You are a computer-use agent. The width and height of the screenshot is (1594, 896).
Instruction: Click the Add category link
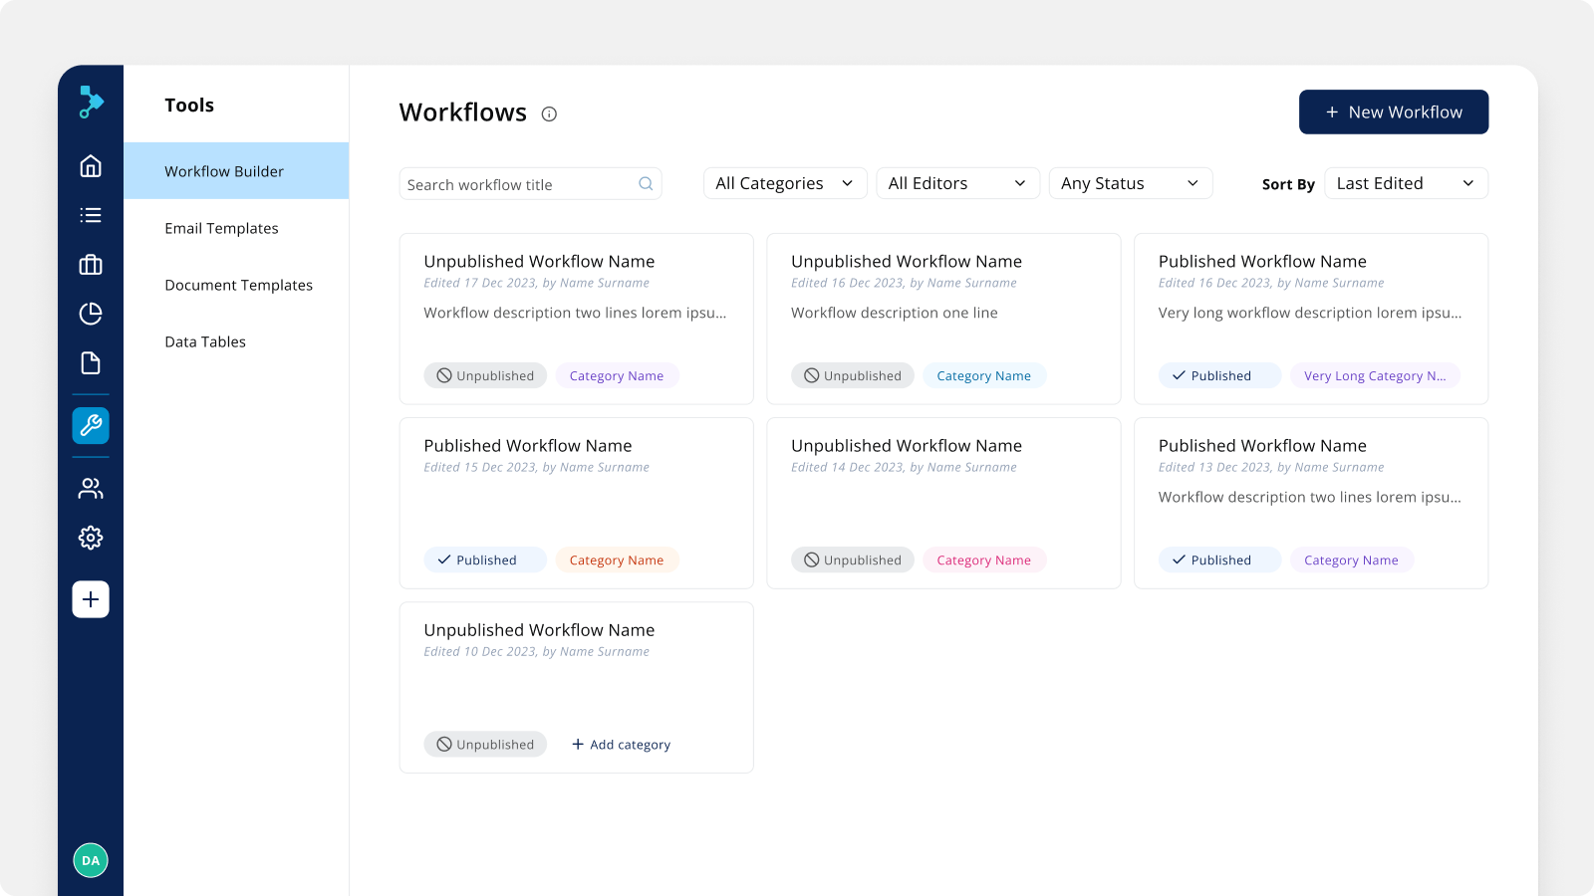click(621, 745)
